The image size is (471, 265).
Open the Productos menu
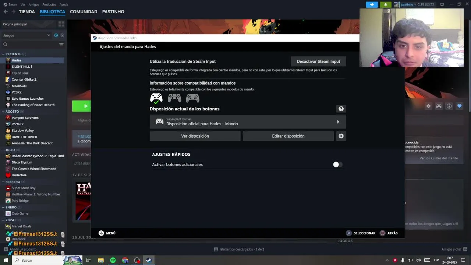[x=49, y=4]
